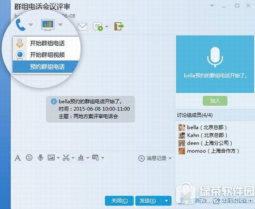Screen dimensions: 255x209
Task: Expand the send button options arrow
Action: pos(166,200)
